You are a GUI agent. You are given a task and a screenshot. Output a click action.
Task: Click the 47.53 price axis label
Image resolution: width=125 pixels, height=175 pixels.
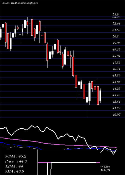click(x=116, y=62)
